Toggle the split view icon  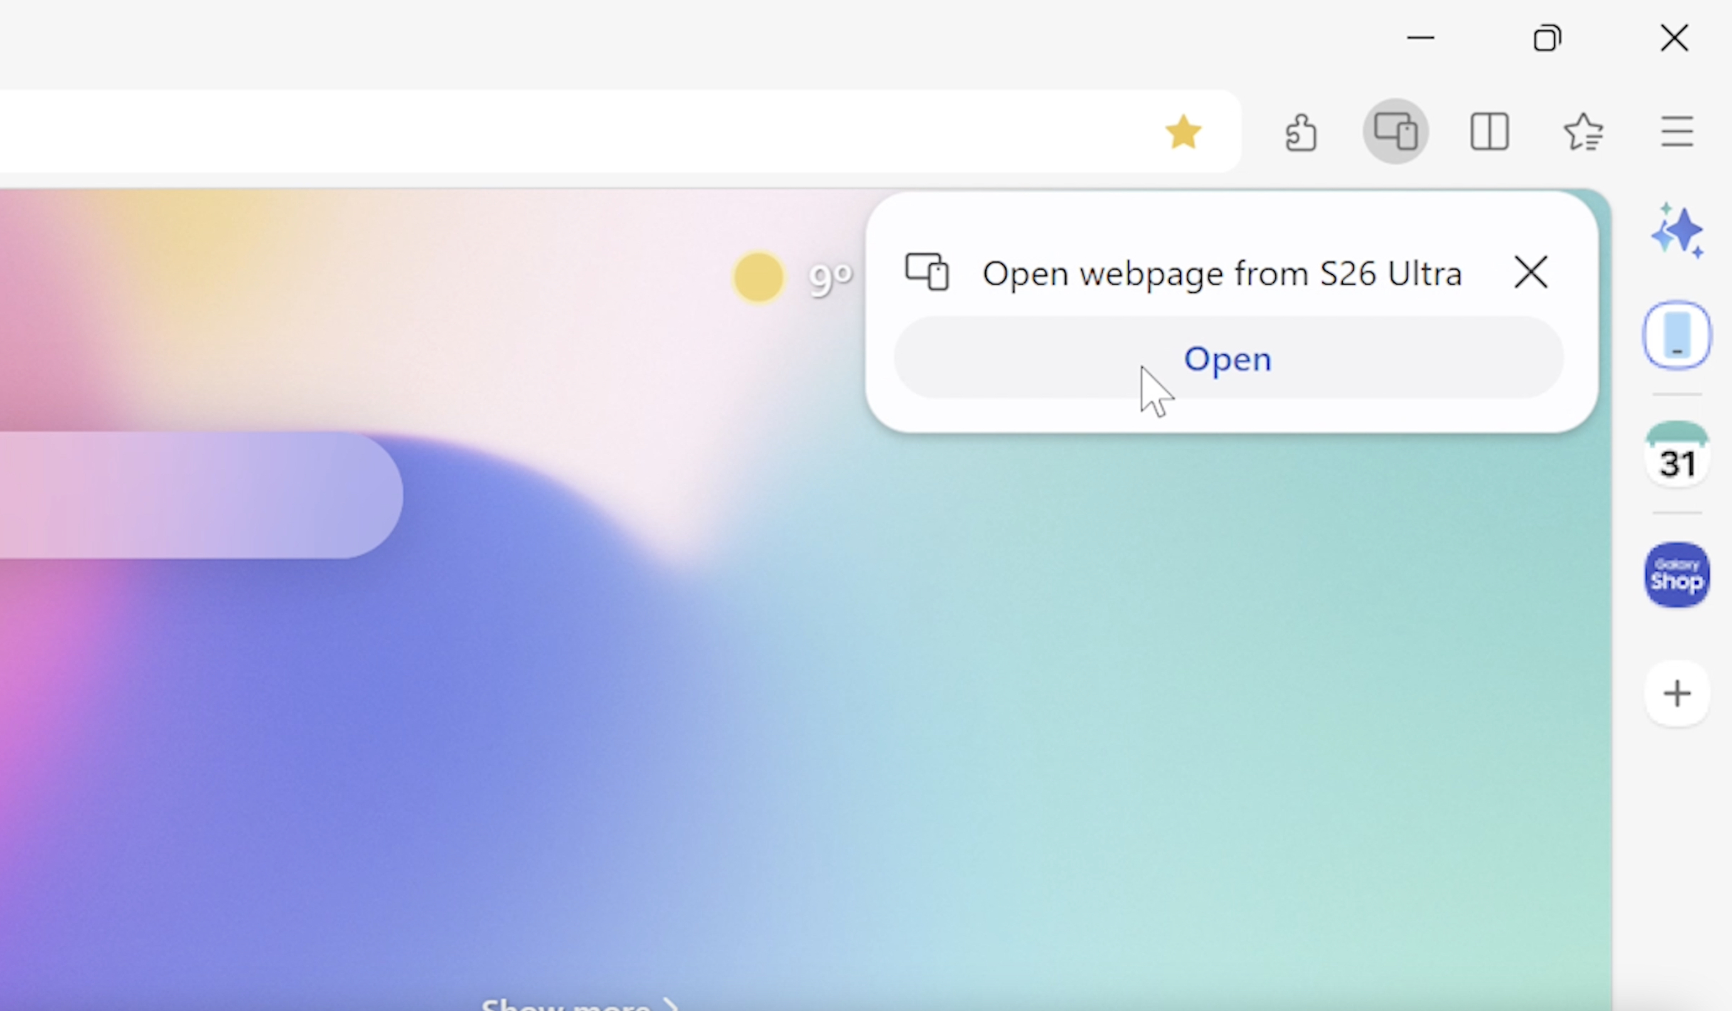(1489, 131)
